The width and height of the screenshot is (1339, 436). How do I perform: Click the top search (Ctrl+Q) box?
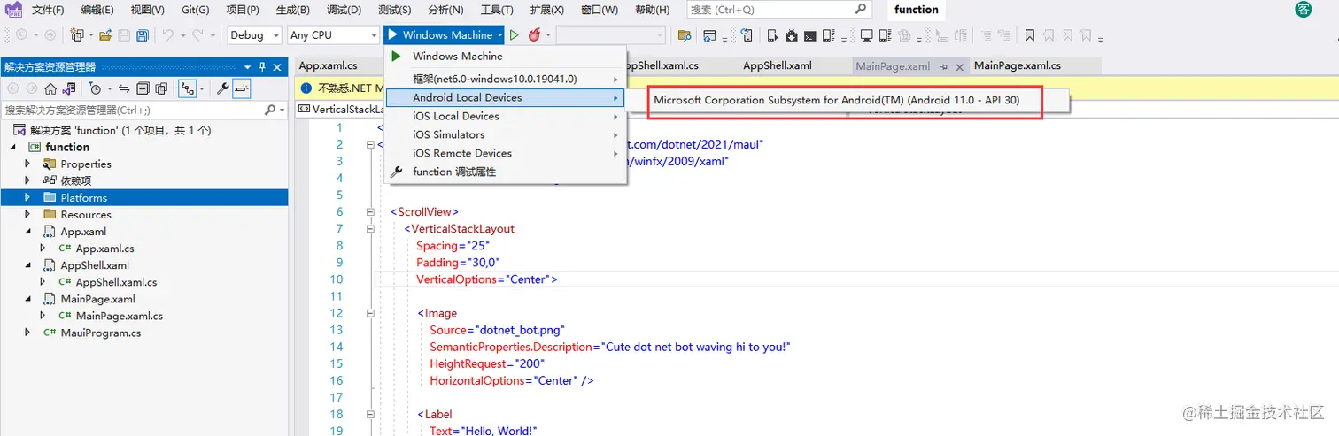click(x=778, y=9)
